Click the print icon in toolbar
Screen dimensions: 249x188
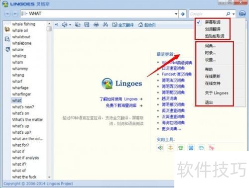click(96, 24)
